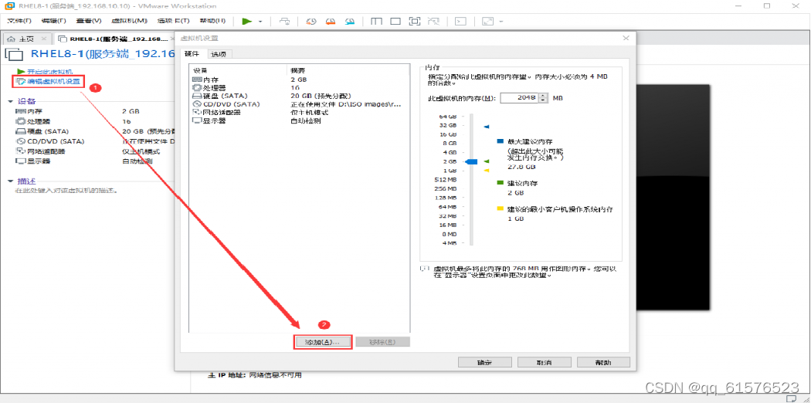This screenshot has height=403, width=811.
Task: Open the 帮助(H) menu
Action: click(x=212, y=21)
